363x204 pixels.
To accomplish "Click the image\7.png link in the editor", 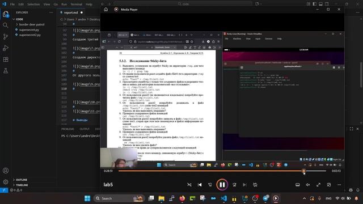I will click(x=90, y=48).
